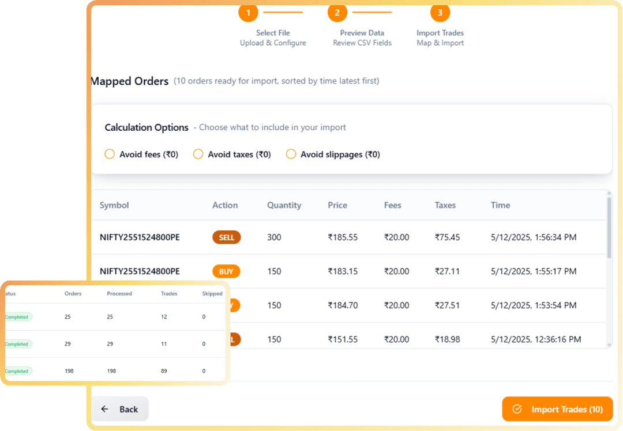Select the Avoid fees radio button

click(x=110, y=154)
